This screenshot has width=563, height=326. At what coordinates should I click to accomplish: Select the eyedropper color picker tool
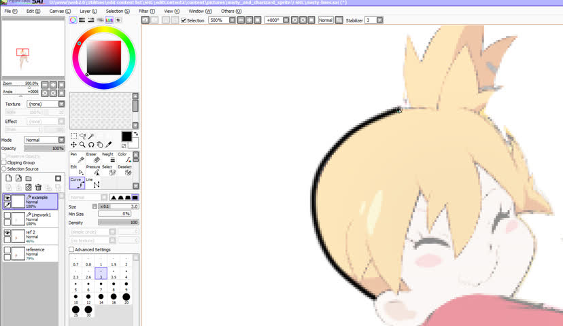[x=109, y=145]
